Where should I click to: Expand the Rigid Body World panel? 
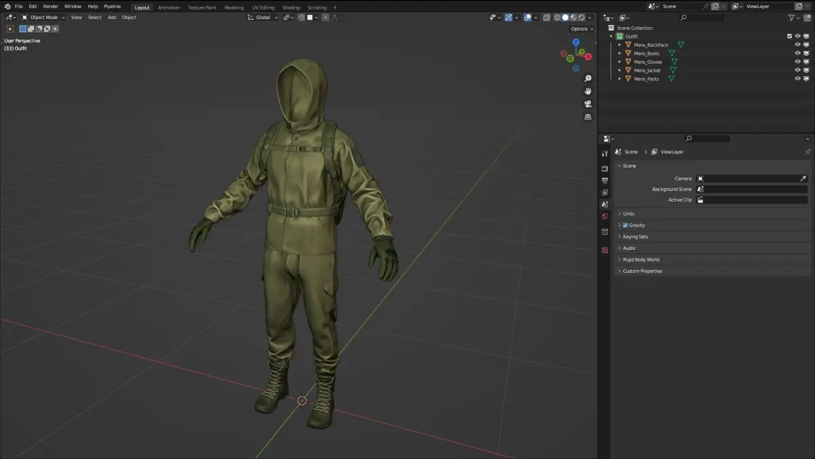(x=641, y=259)
